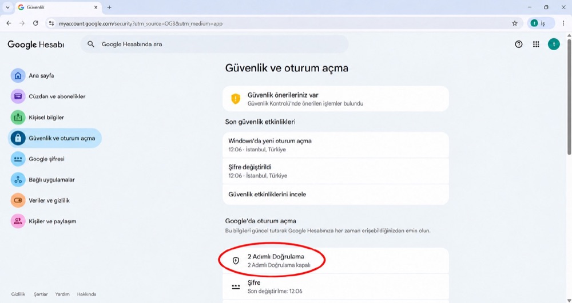572x303 pixels.
Task: Click the Güvenlik ve oturum açma heading
Action: click(x=287, y=68)
